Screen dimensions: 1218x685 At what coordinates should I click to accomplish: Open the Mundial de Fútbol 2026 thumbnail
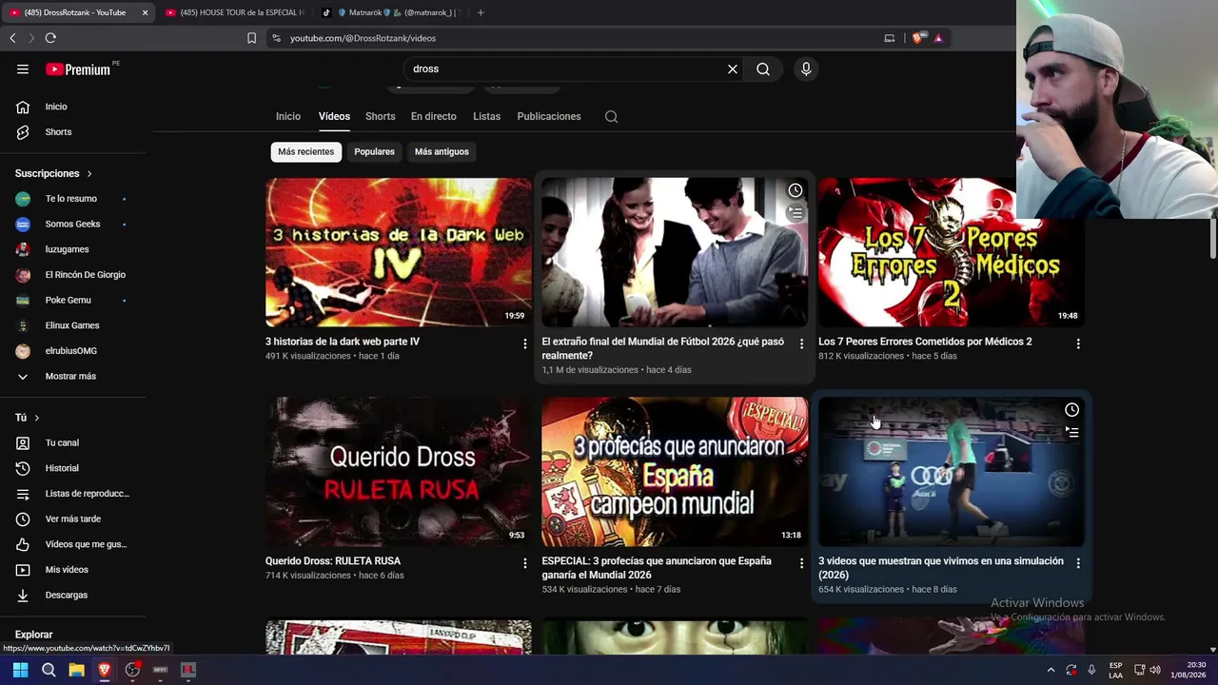675,252
